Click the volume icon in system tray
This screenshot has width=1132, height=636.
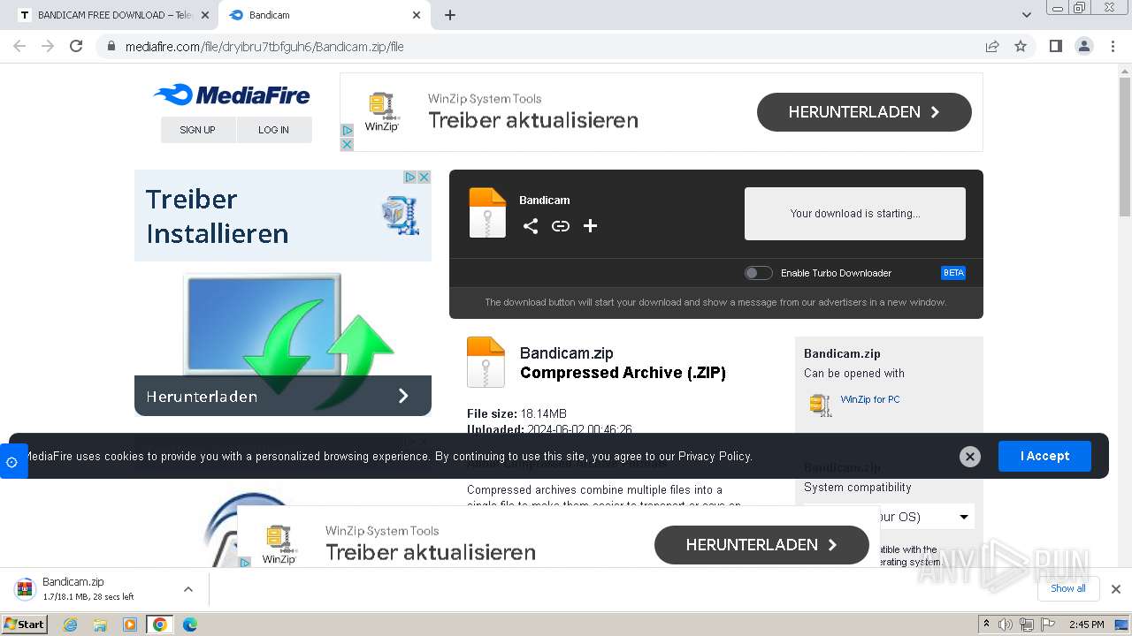[x=1006, y=625]
